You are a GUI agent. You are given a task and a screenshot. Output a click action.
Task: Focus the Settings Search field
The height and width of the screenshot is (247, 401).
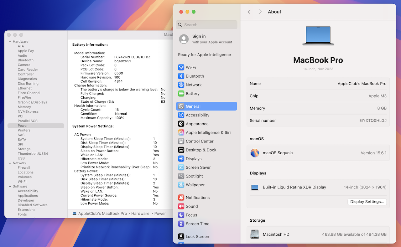pos(206,25)
